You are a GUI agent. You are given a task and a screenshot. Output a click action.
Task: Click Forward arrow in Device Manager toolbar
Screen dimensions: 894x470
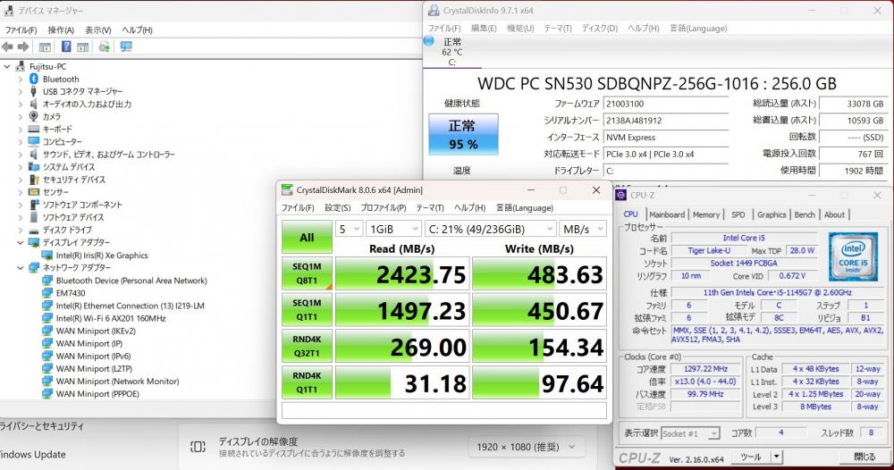23,46
